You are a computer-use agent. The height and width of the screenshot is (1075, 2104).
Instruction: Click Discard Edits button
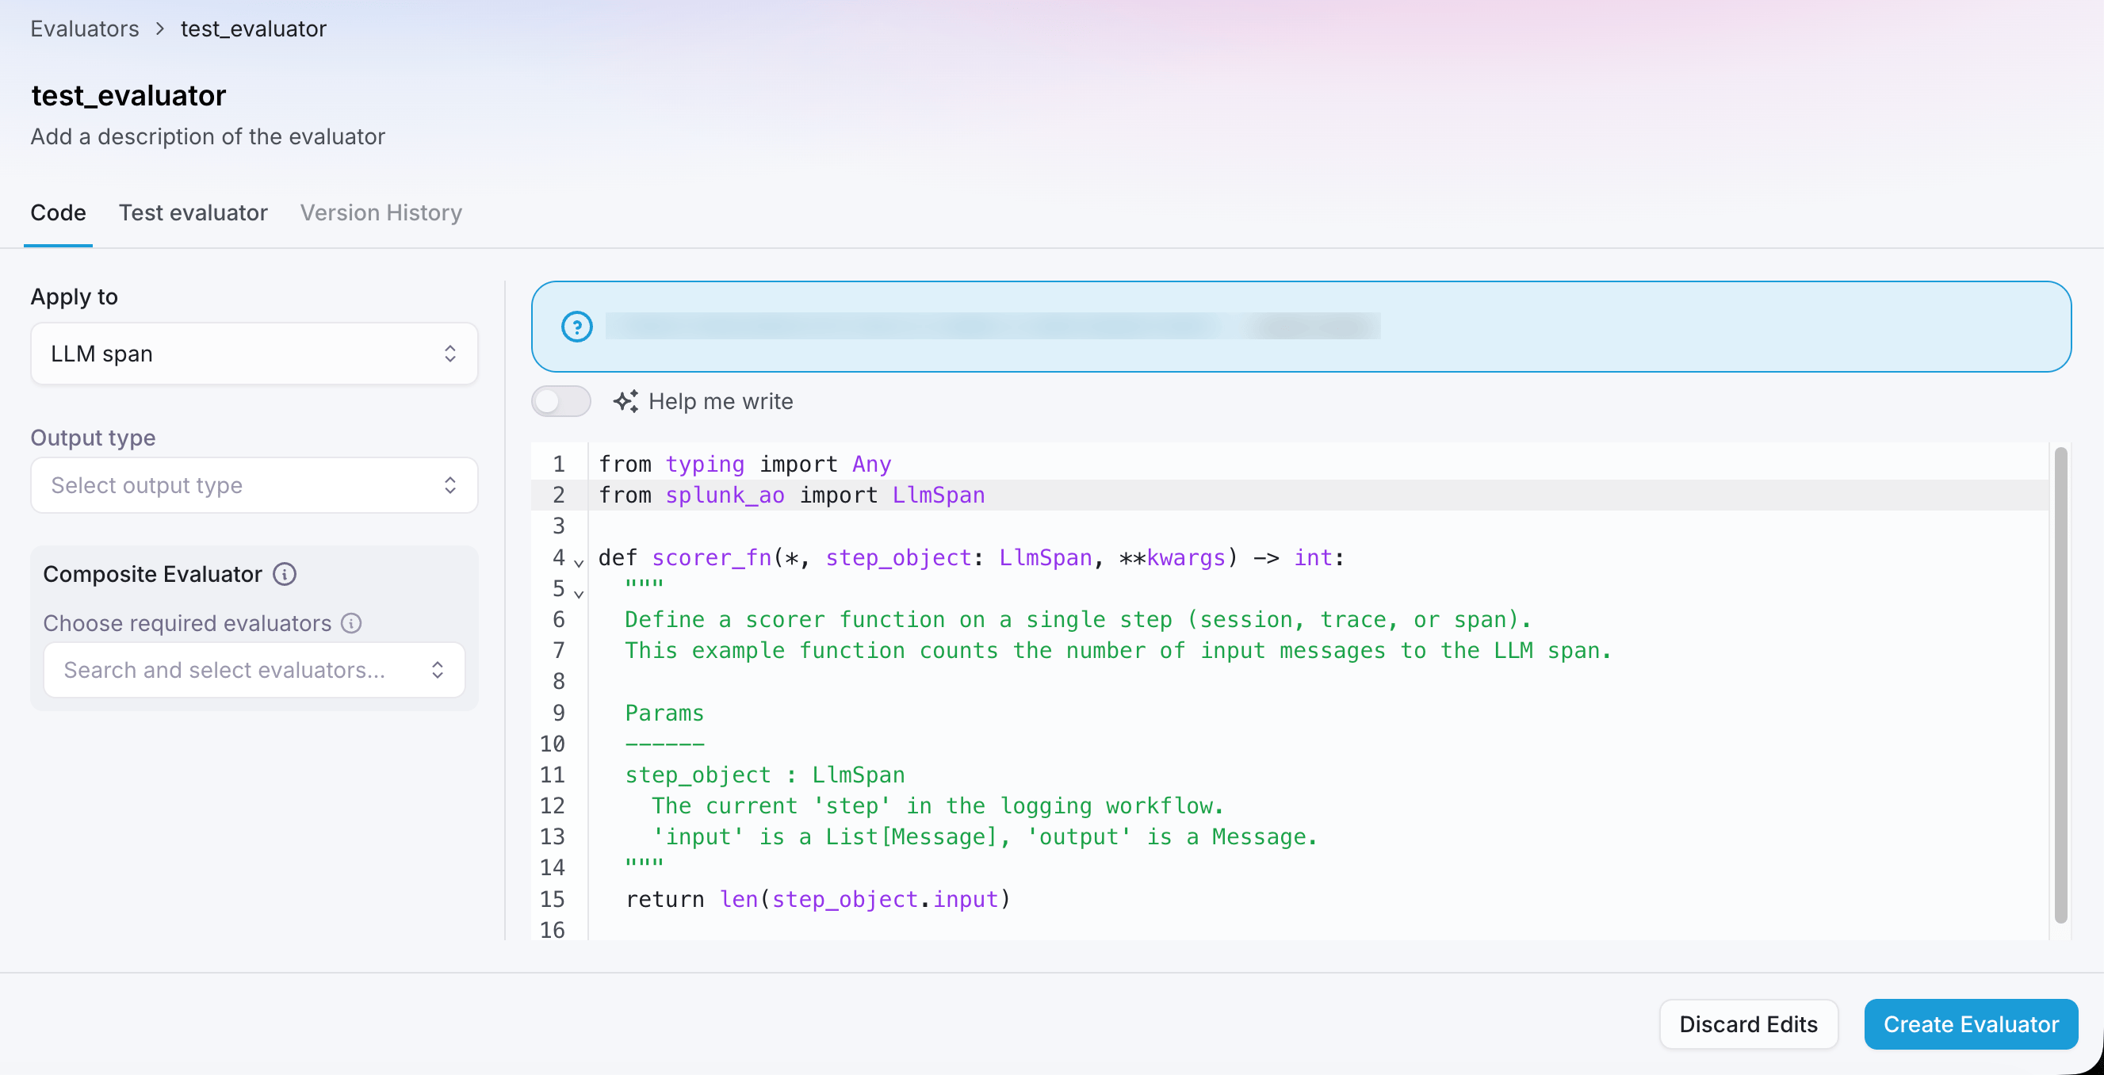pos(1748,1024)
